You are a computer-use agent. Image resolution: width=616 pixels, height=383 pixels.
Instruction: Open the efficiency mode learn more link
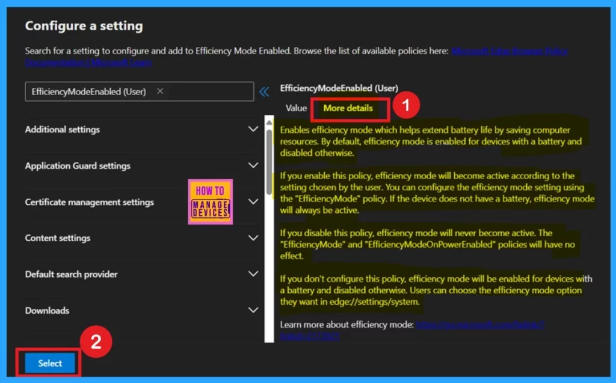tap(479, 325)
